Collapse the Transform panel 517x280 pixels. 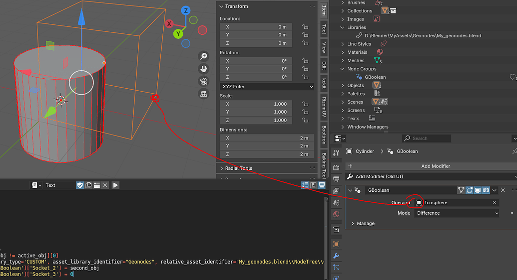(221, 6)
